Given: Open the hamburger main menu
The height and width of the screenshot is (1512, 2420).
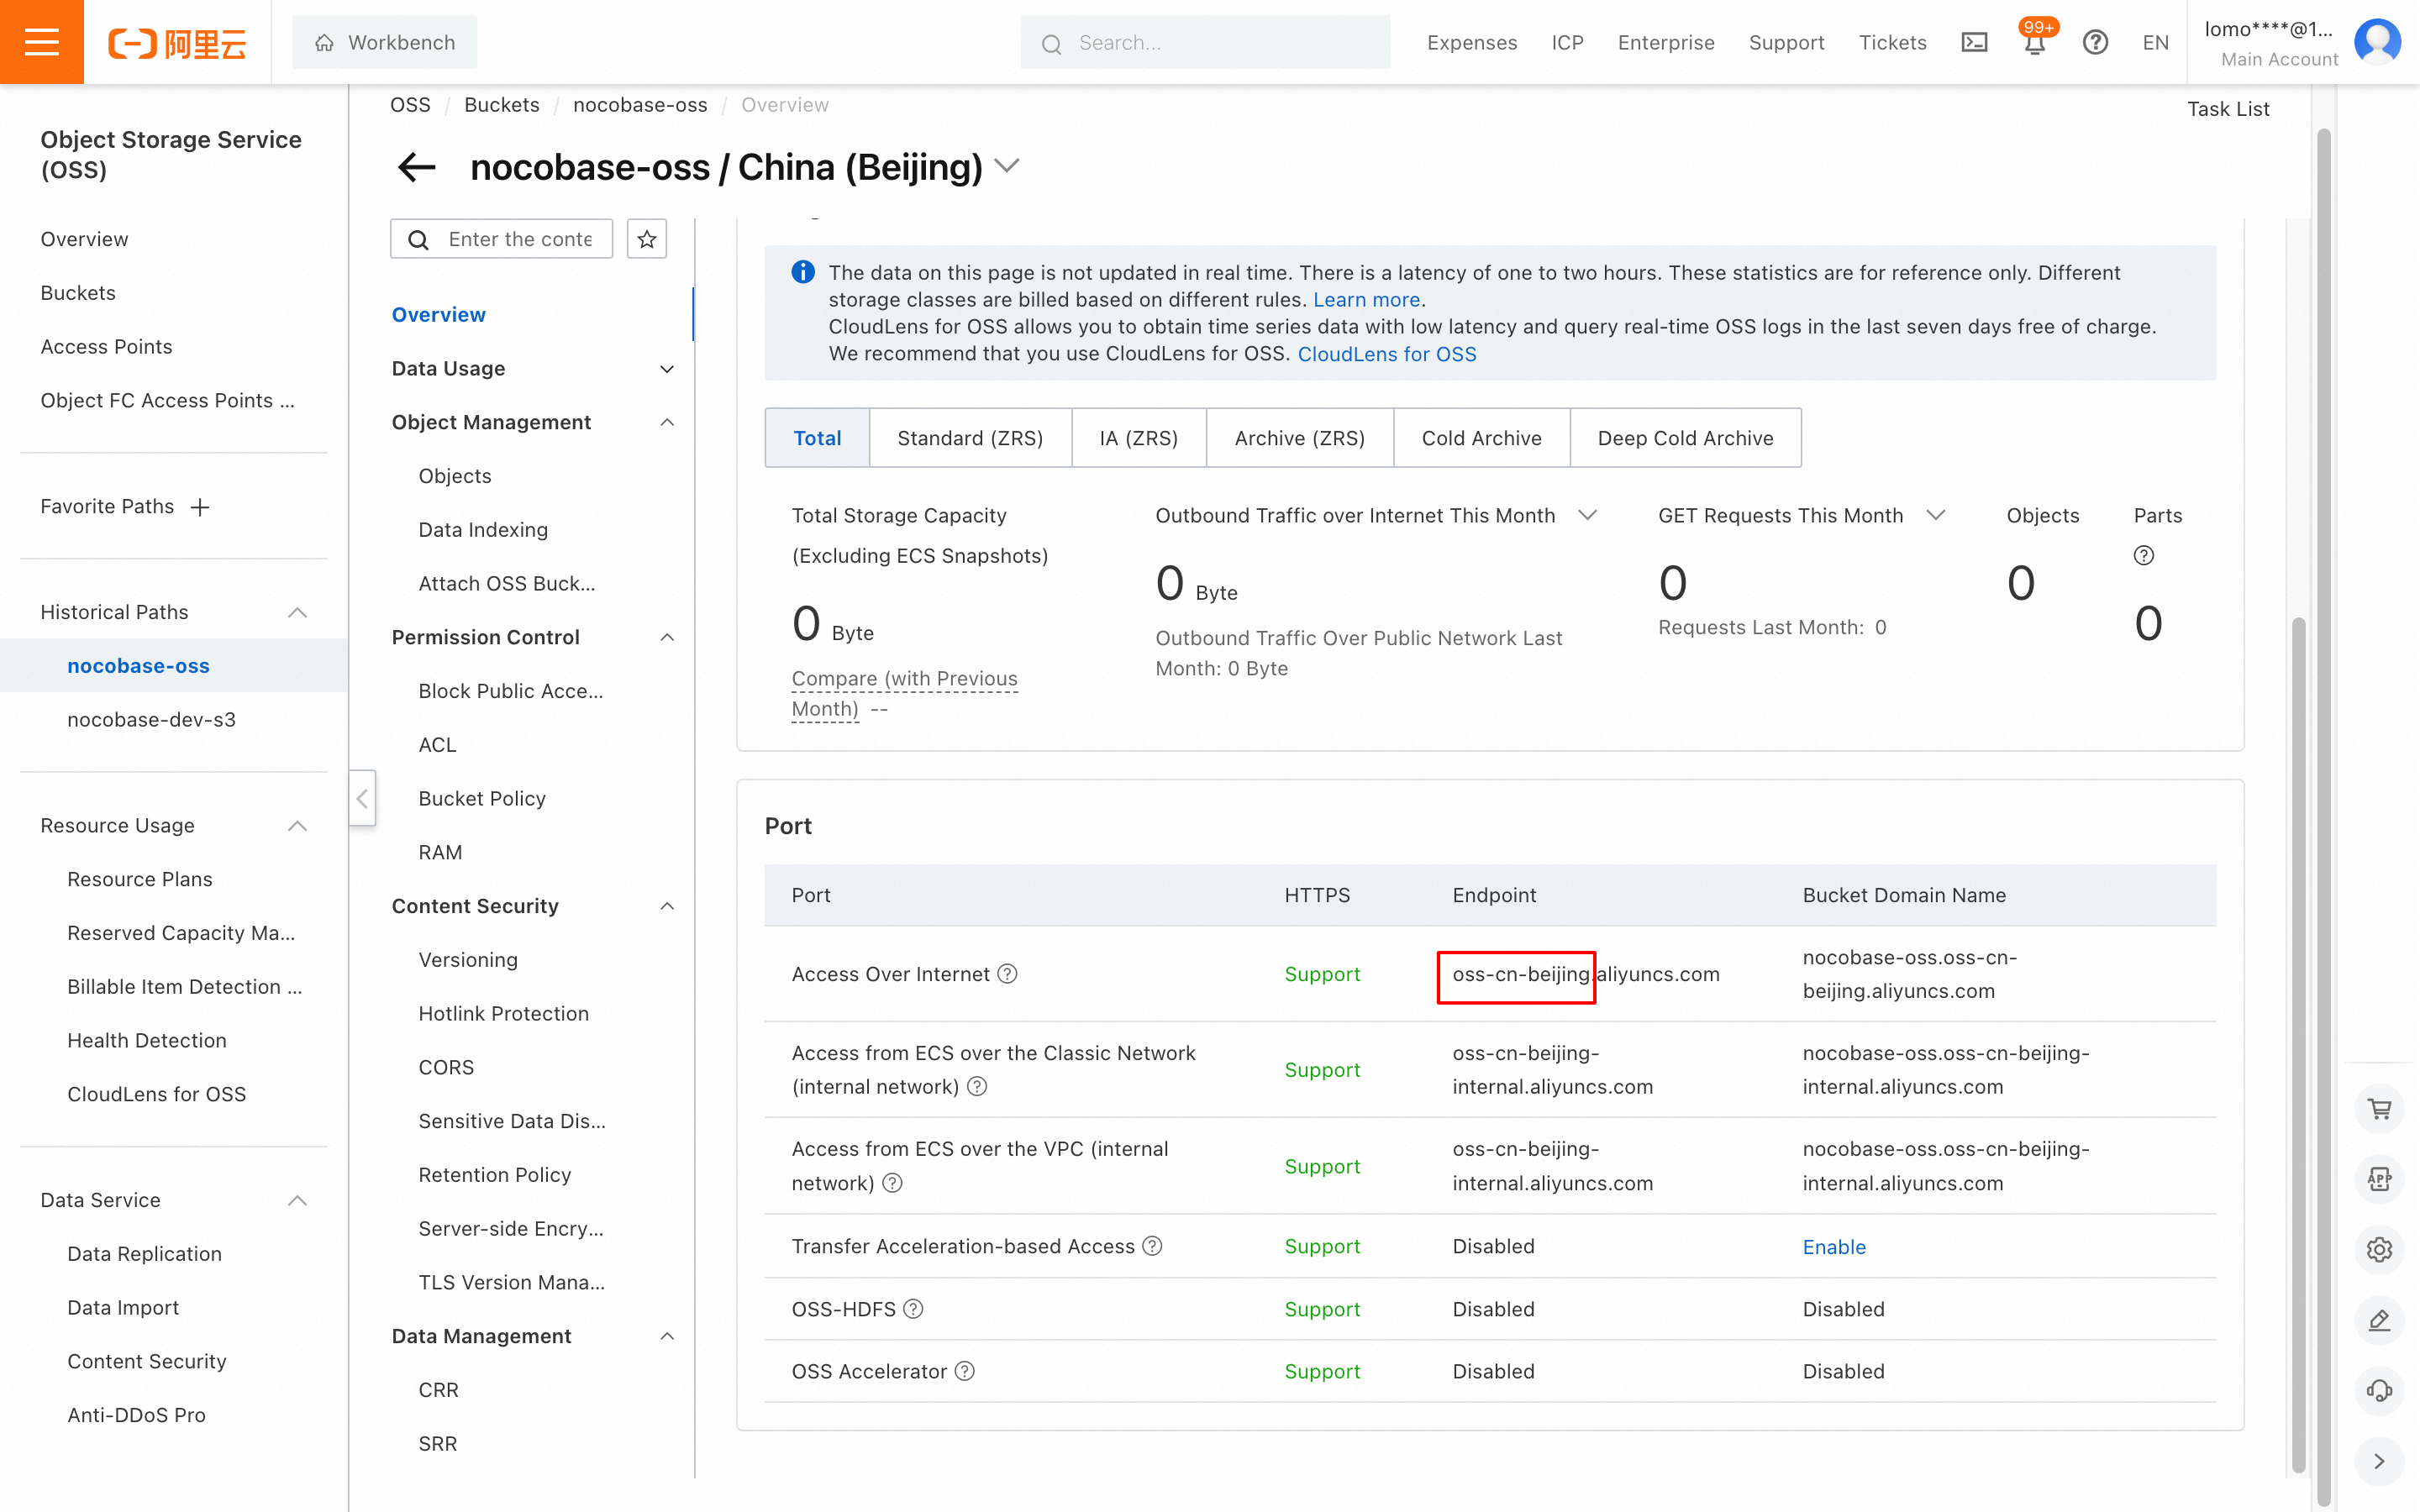Looking at the screenshot, I should tap(41, 42).
